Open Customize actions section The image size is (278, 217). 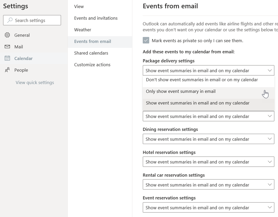92,65
